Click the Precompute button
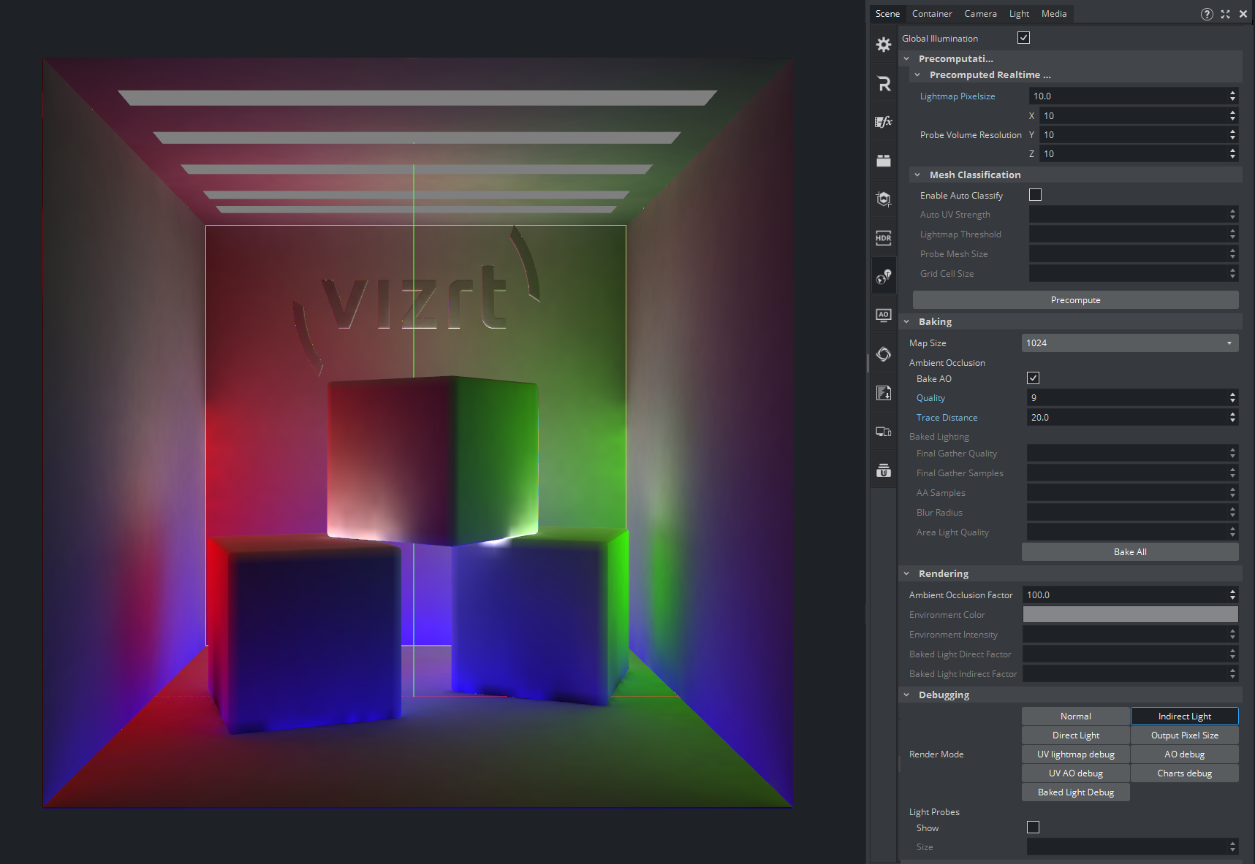The height and width of the screenshot is (864, 1255). [x=1075, y=300]
